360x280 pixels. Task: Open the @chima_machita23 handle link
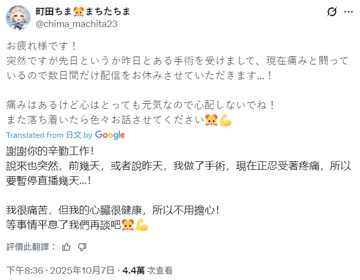click(x=76, y=23)
